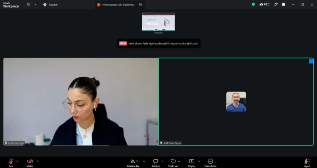Screen dimensions: 317x168
Task: Minimize the Zoom window
Action: [x=293, y=5]
